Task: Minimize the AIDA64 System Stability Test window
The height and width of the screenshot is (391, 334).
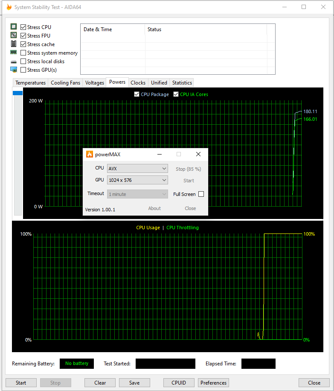Action: click(x=285, y=7)
